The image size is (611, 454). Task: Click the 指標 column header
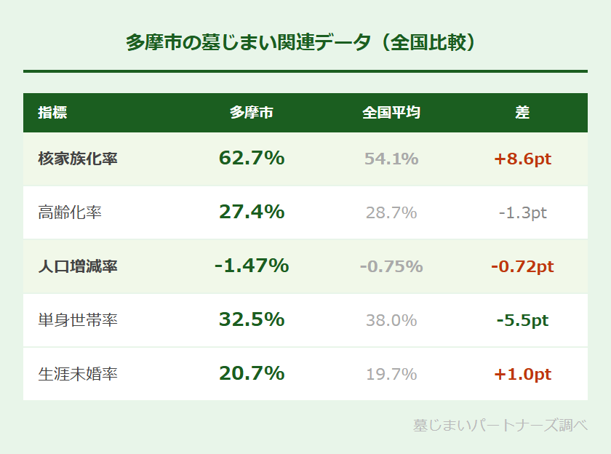click(52, 113)
